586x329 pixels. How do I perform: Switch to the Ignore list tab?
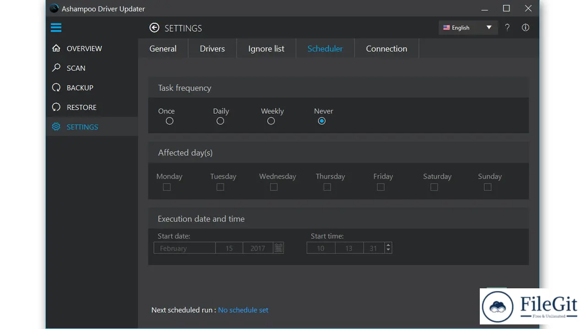click(266, 48)
